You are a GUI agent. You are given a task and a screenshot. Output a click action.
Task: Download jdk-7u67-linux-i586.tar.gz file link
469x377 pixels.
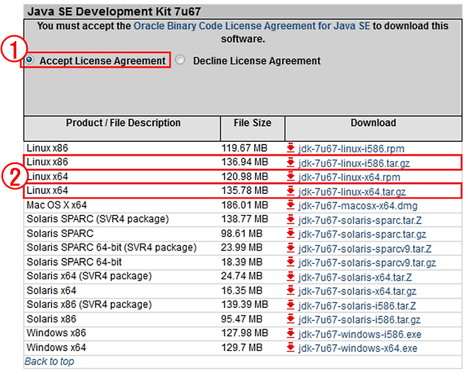(354, 163)
